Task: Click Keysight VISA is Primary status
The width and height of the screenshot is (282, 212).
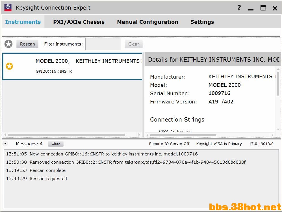Action: [219, 144]
